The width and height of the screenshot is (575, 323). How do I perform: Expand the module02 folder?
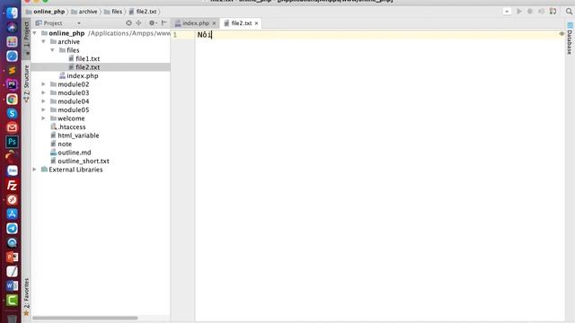(x=44, y=84)
